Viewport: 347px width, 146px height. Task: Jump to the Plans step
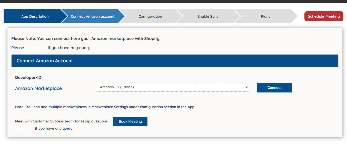click(265, 16)
